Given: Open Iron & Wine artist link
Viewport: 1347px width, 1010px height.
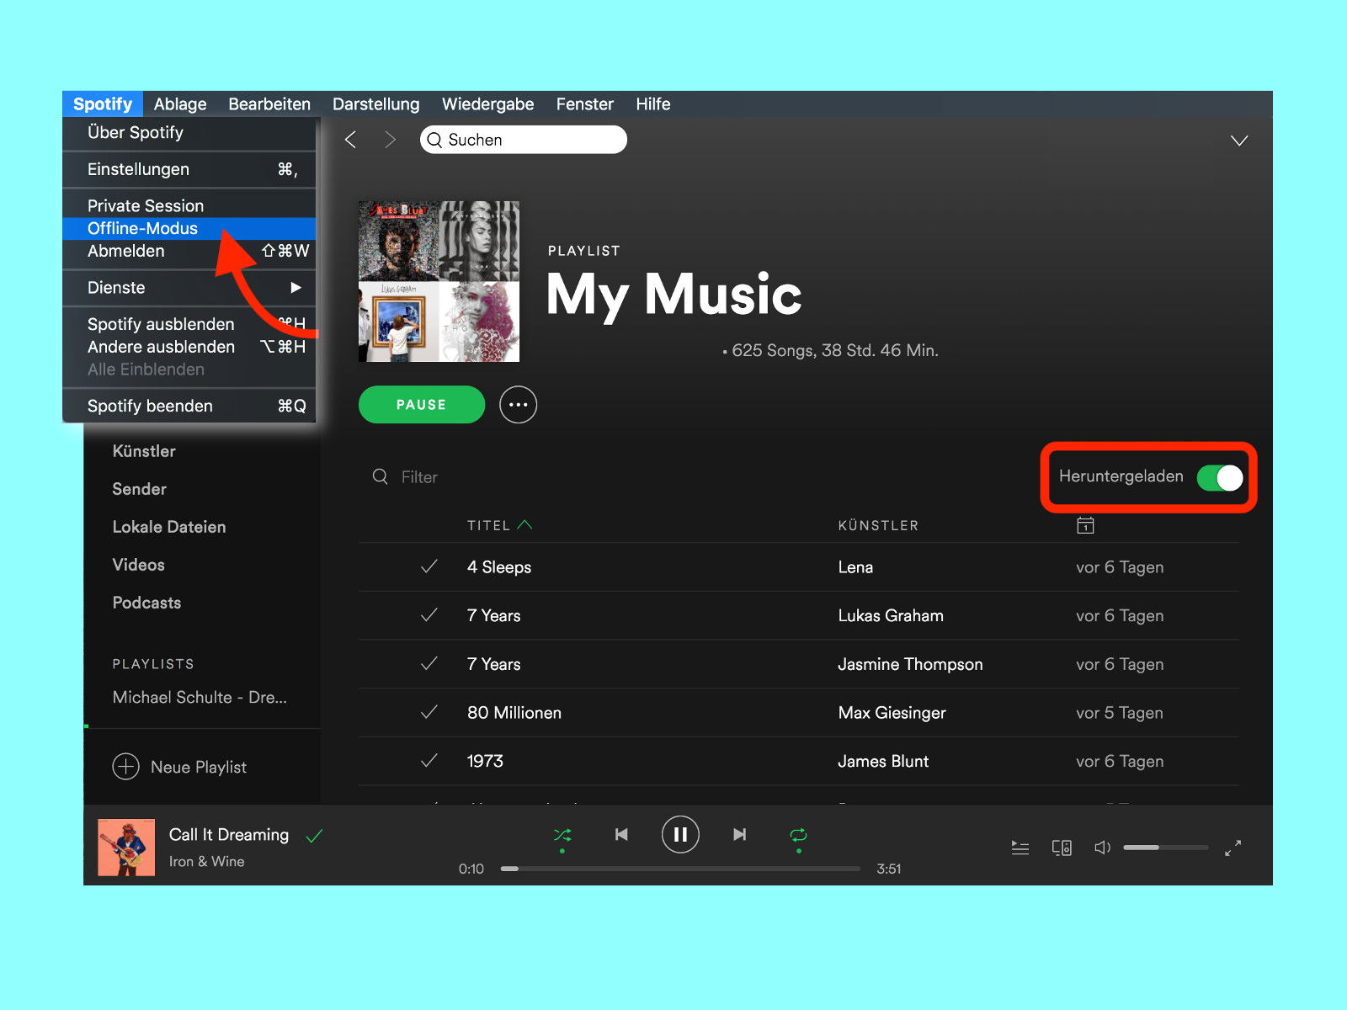Looking at the screenshot, I should coord(207,861).
